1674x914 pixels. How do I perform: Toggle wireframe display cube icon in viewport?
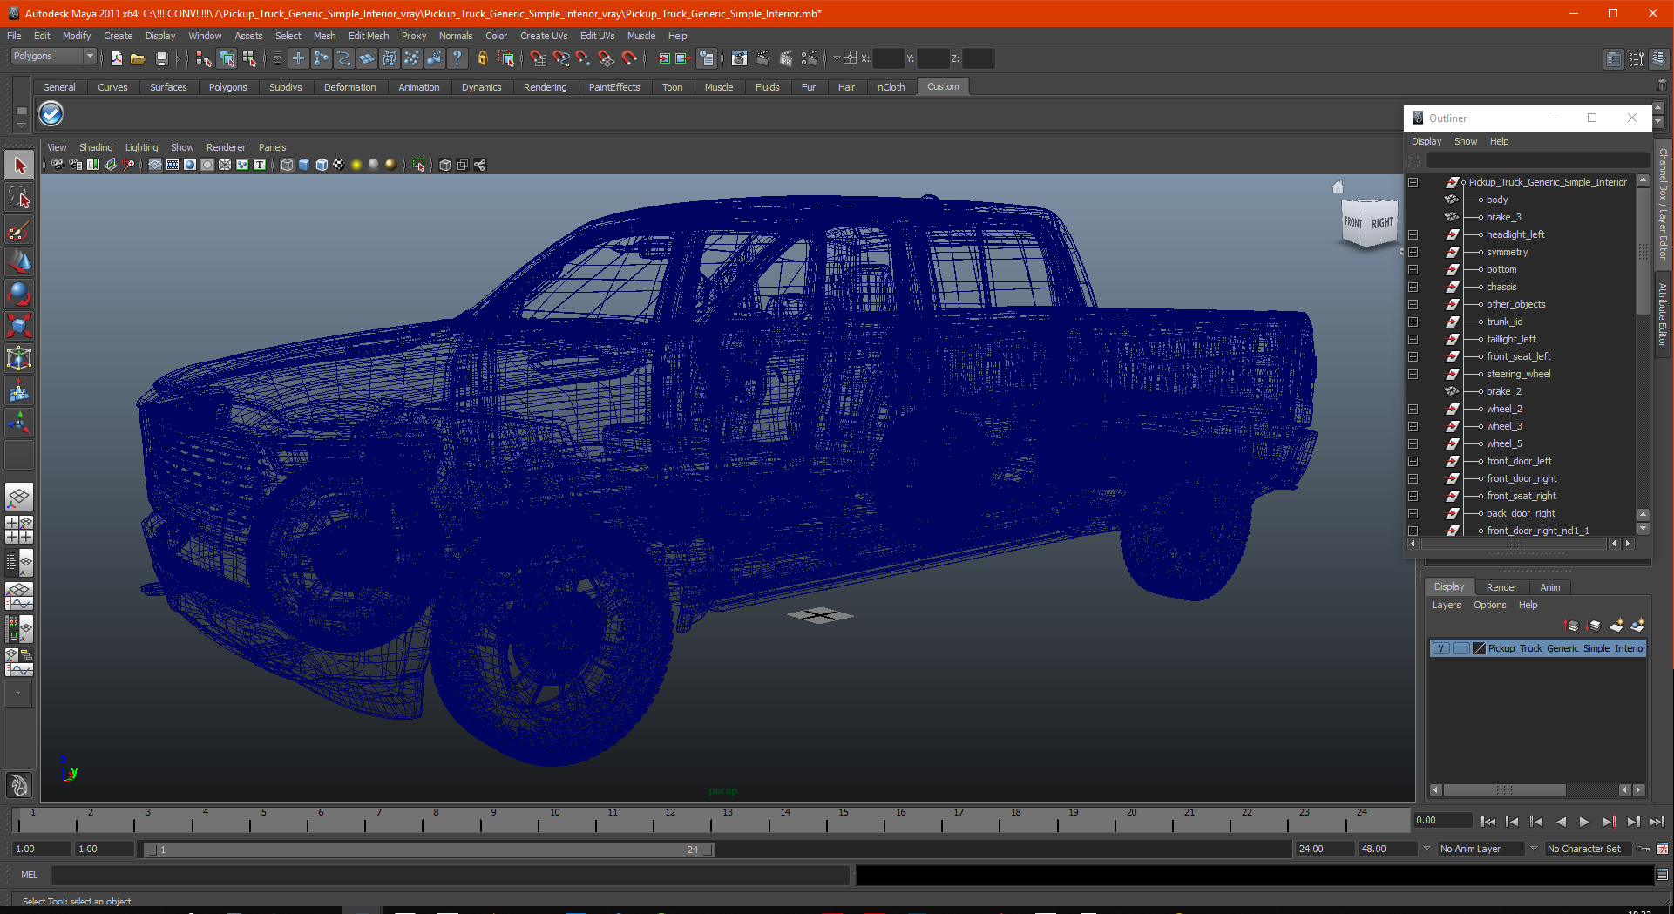point(287,165)
